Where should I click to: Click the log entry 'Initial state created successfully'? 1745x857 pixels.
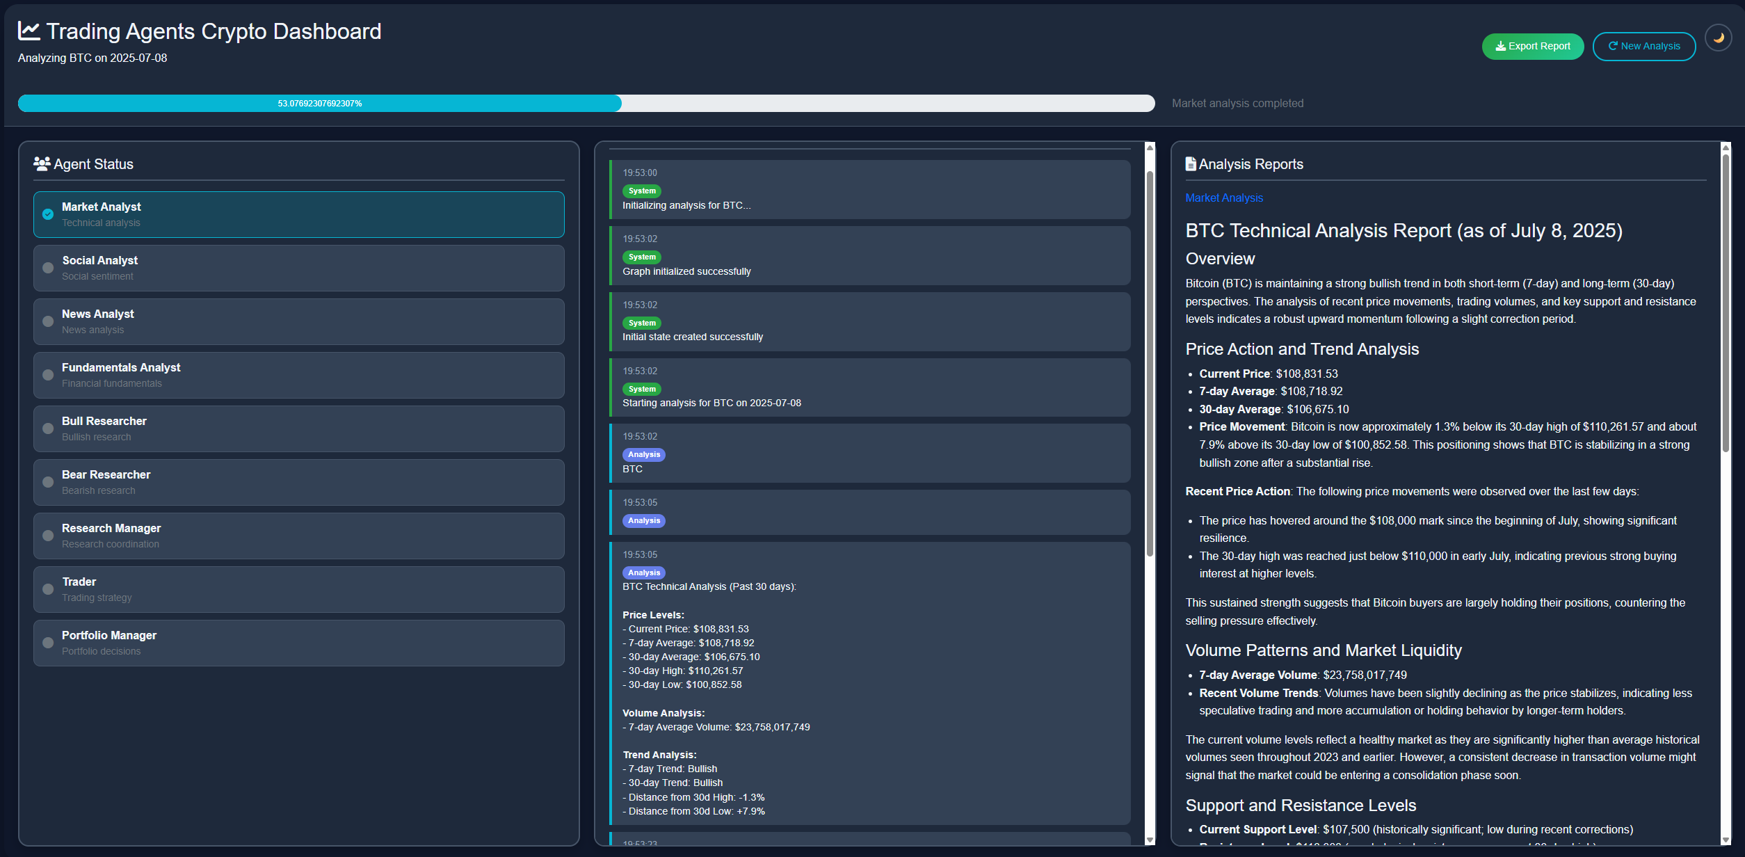tap(870, 321)
